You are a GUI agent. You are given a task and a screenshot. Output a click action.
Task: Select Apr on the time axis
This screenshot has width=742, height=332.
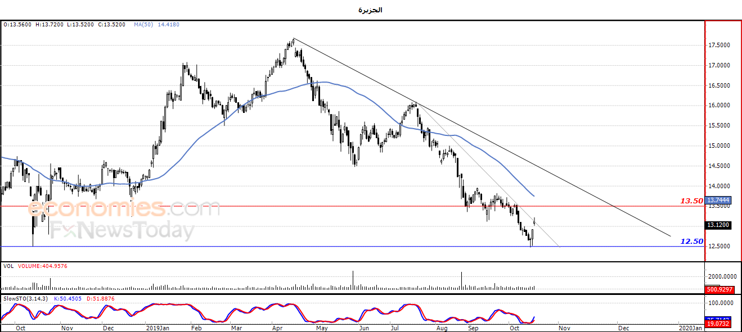(277, 328)
